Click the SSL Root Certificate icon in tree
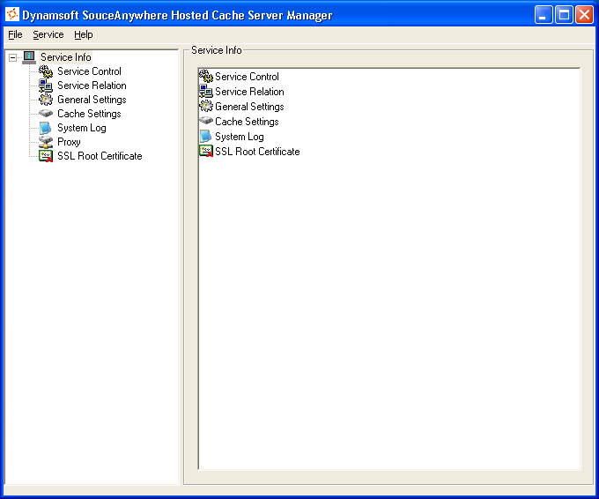Image resolution: width=599 pixels, height=499 pixels. point(46,156)
